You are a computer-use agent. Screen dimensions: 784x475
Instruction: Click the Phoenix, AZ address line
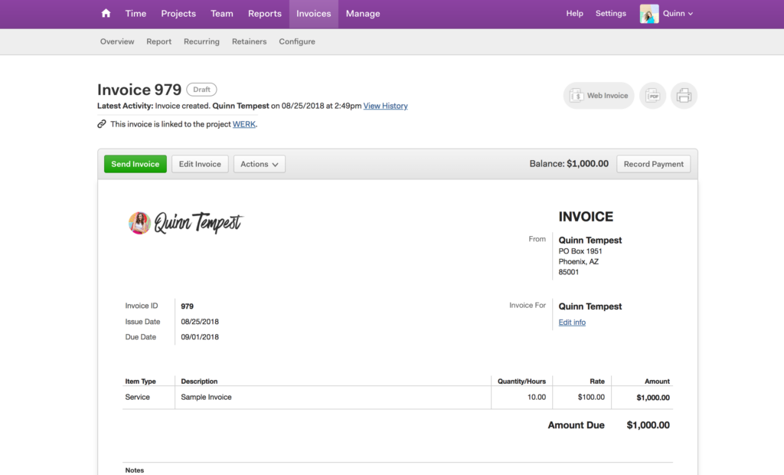(x=579, y=262)
